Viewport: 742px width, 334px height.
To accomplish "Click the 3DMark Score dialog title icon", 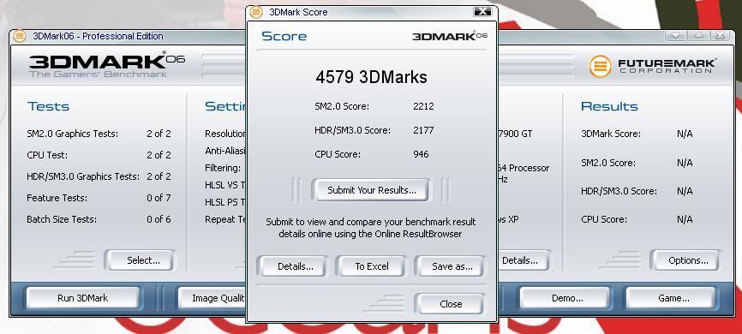I will (256, 12).
